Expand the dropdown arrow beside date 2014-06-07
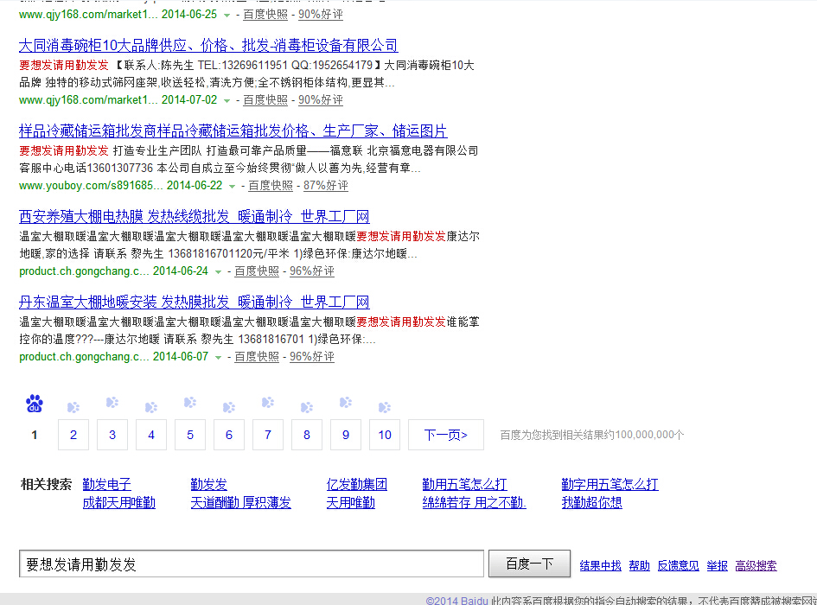The width and height of the screenshot is (817, 605). click(219, 357)
